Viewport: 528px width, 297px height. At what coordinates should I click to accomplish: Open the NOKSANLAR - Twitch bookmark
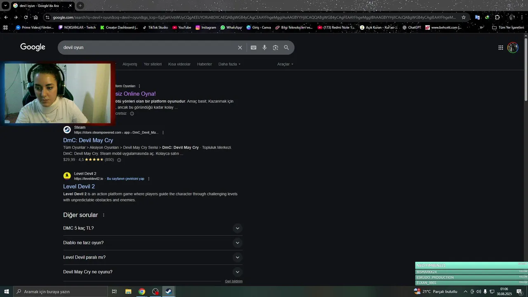pos(77,28)
